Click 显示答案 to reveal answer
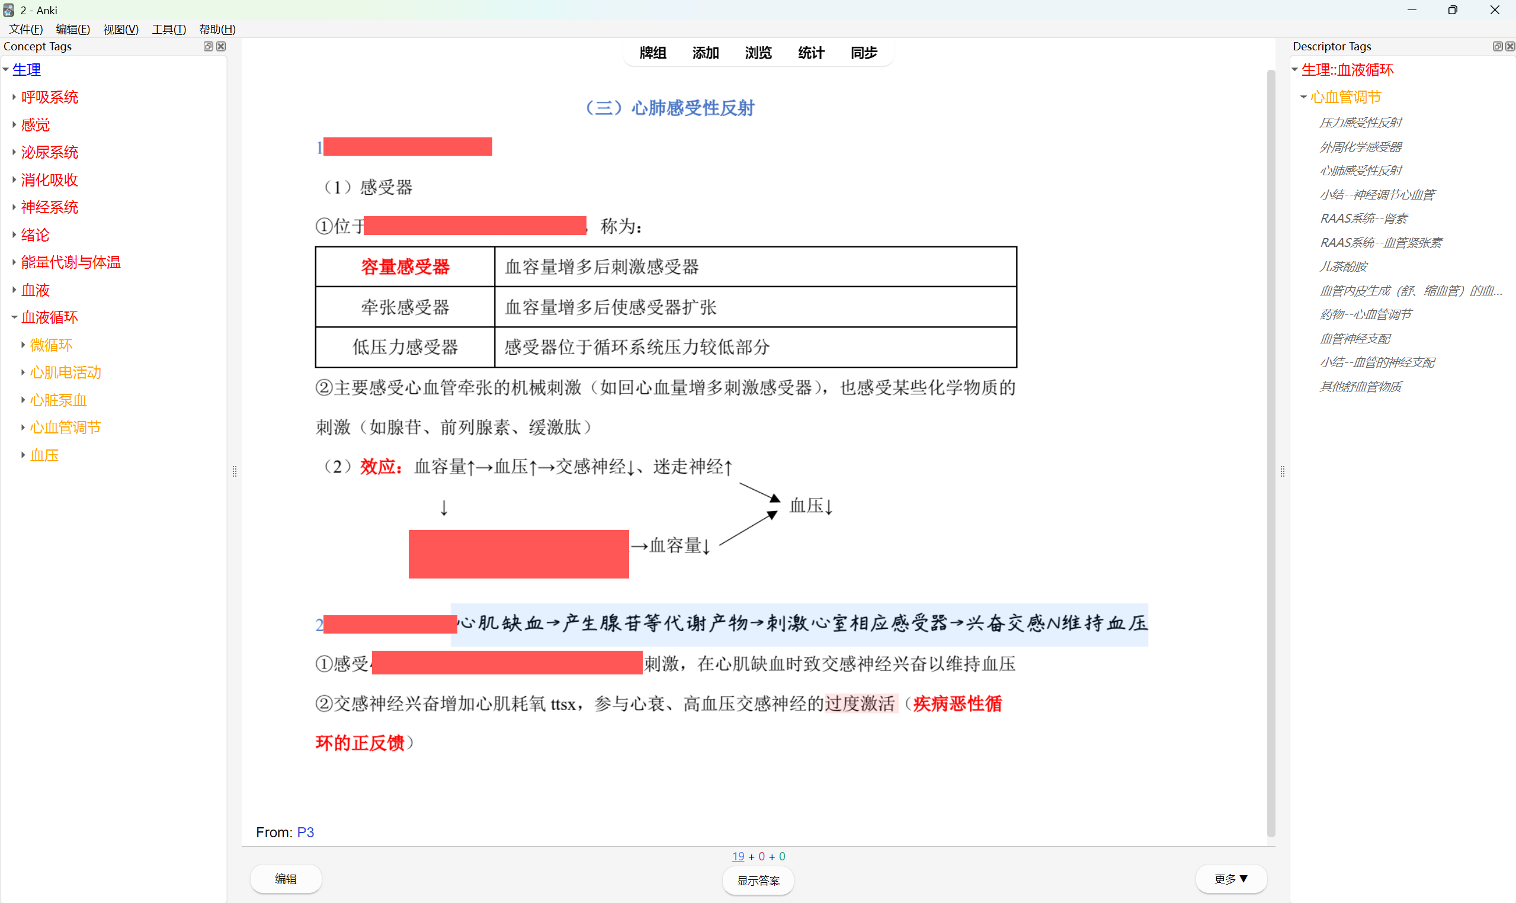The width and height of the screenshot is (1516, 903). (758, 880)
